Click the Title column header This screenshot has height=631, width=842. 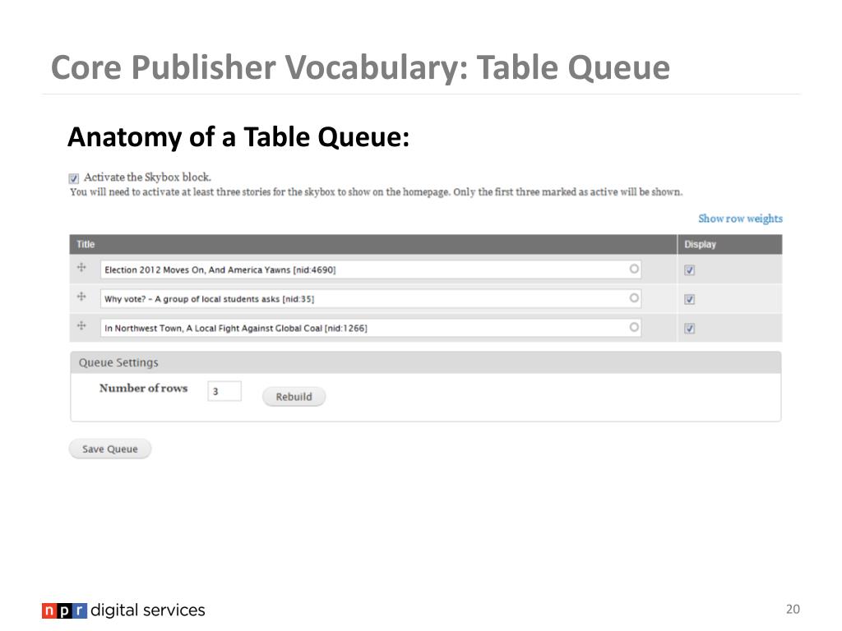pos(86,244)
